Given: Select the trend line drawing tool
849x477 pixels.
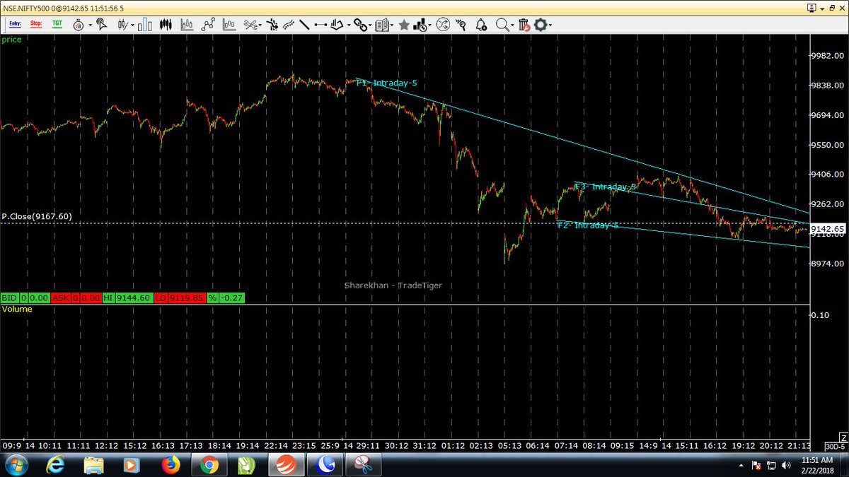Looking at the screenshot, I should tap(303, 24).
